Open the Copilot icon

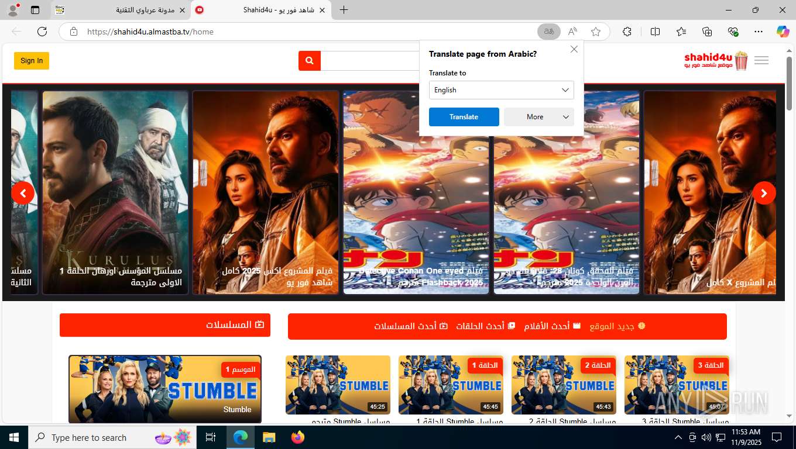pyautogui.click(x=783, y=32)
